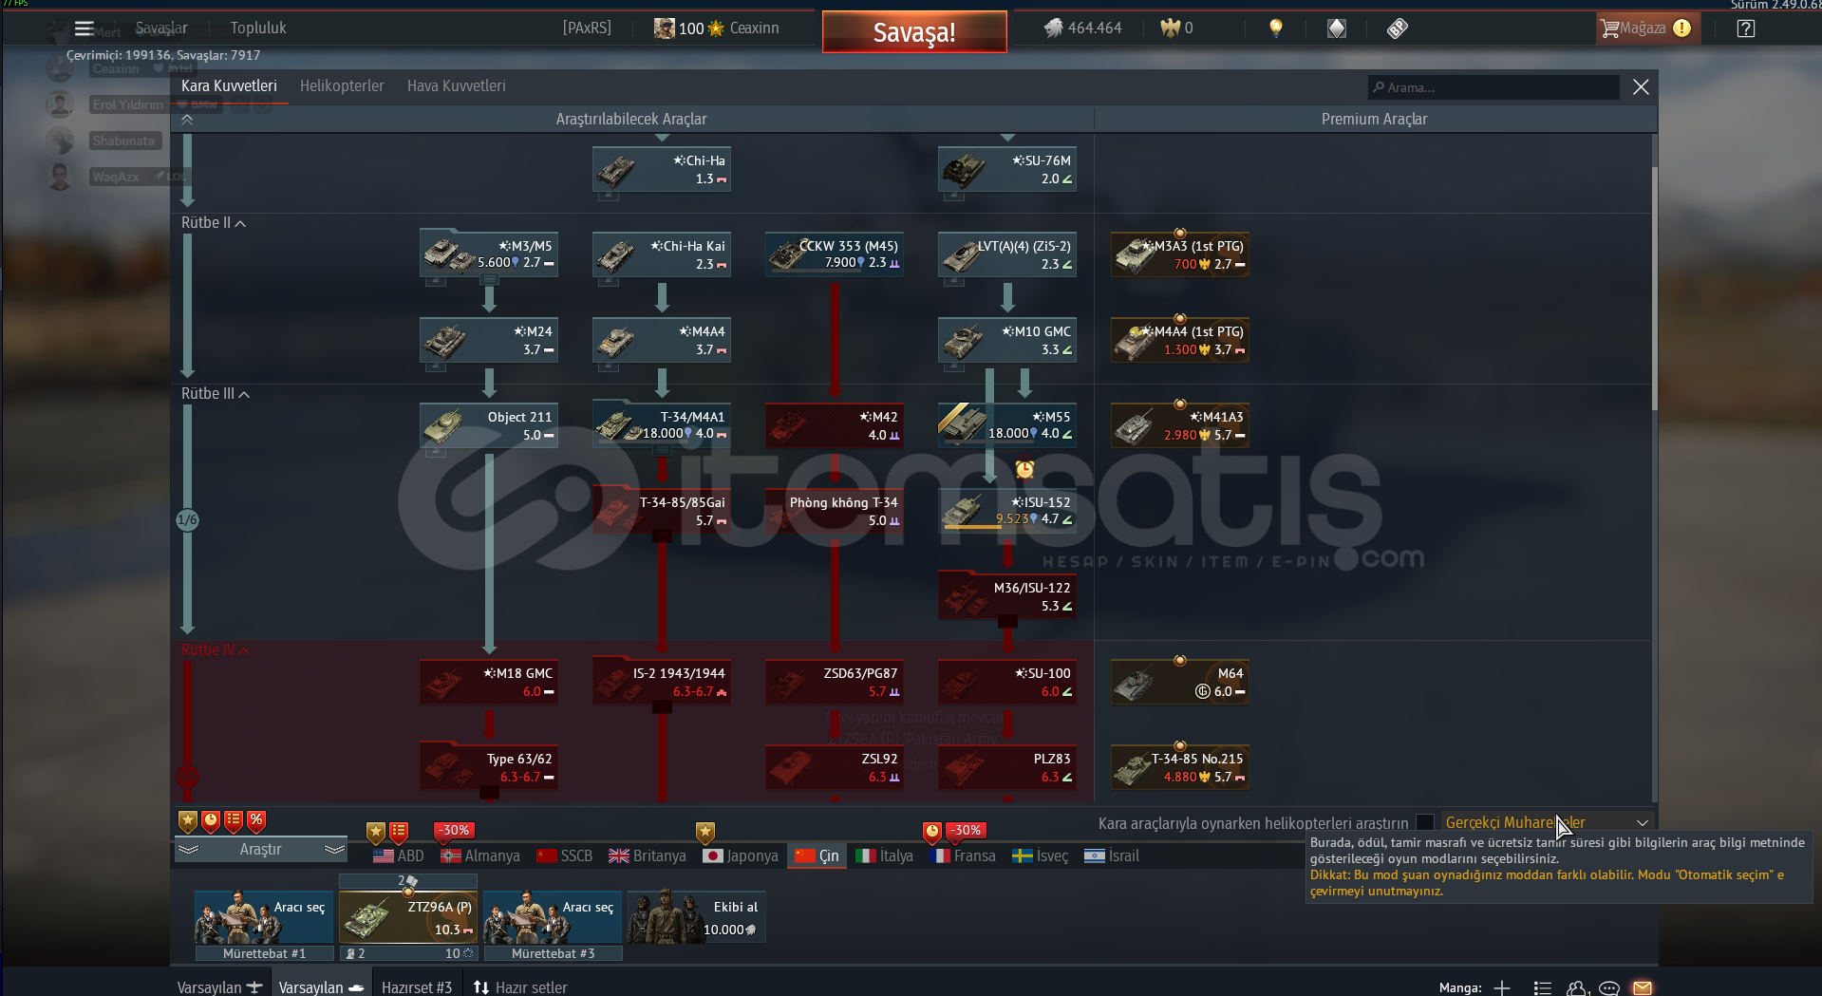Click the red percent badge above Araştır
This screenshot has width=1822, height=996.
point(256,820)
